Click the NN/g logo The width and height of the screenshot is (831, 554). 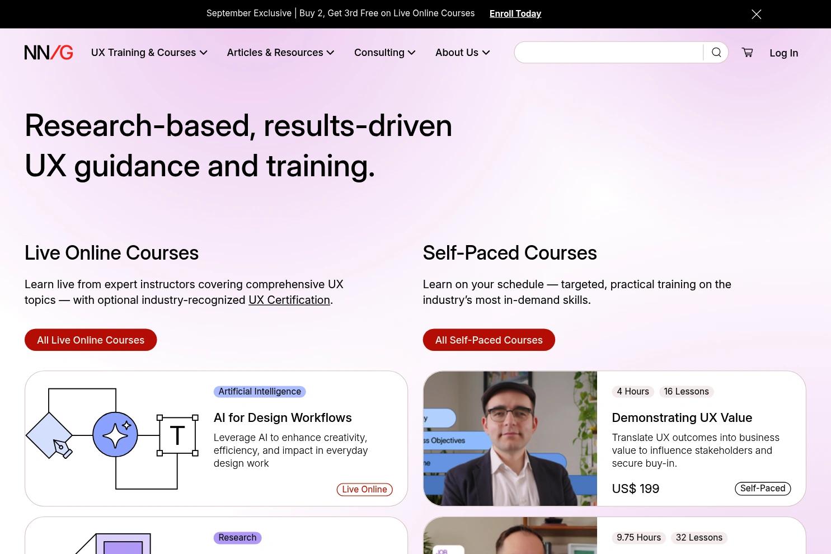click(x=49, y=53)
